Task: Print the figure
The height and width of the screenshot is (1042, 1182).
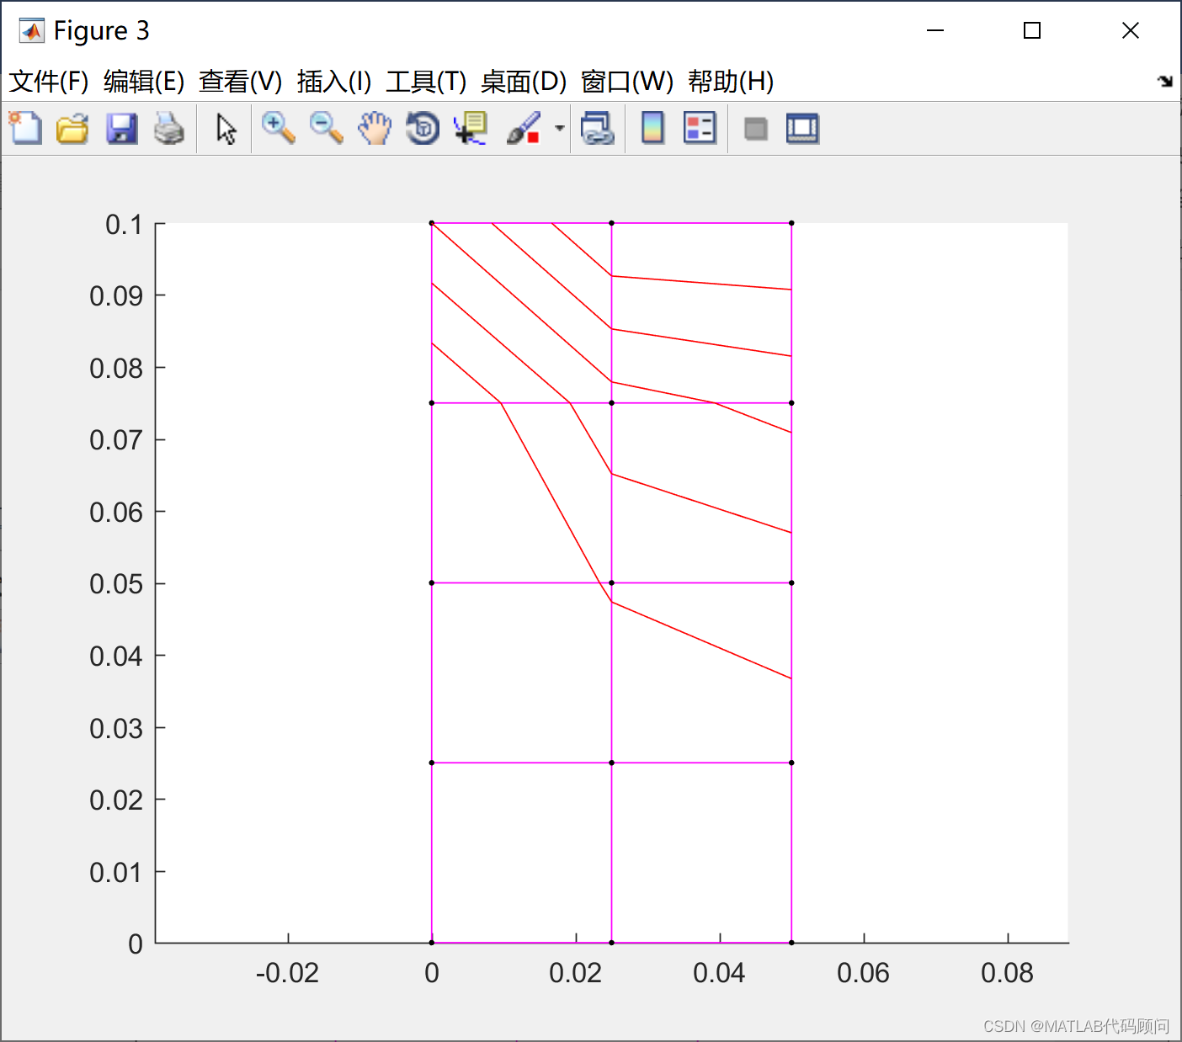Action: 170,128
